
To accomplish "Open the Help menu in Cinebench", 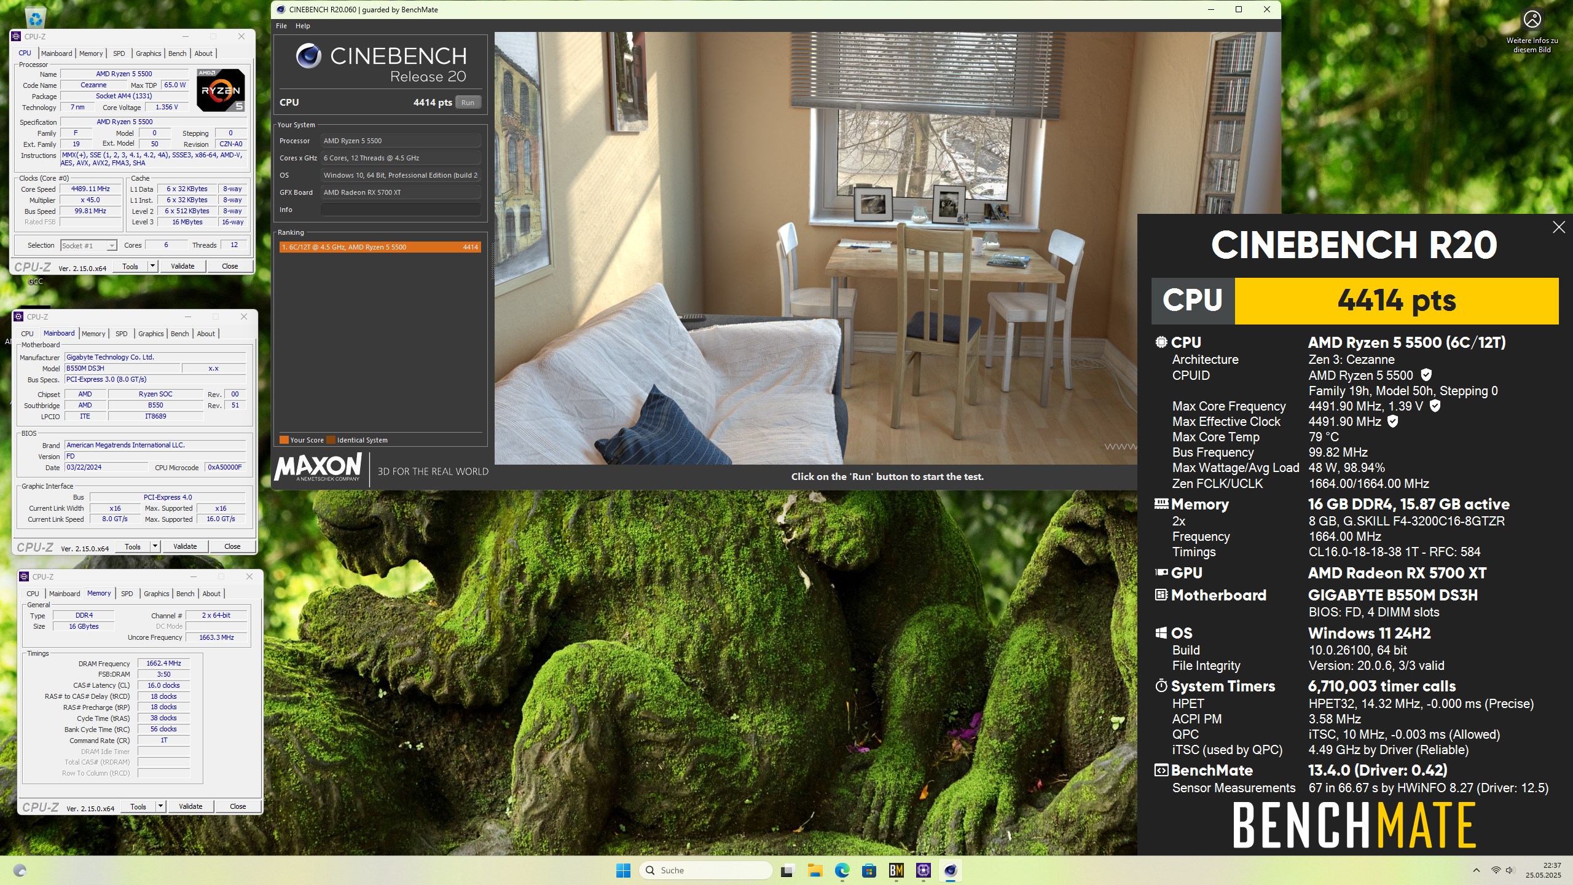I will click(x=302, y=26).
